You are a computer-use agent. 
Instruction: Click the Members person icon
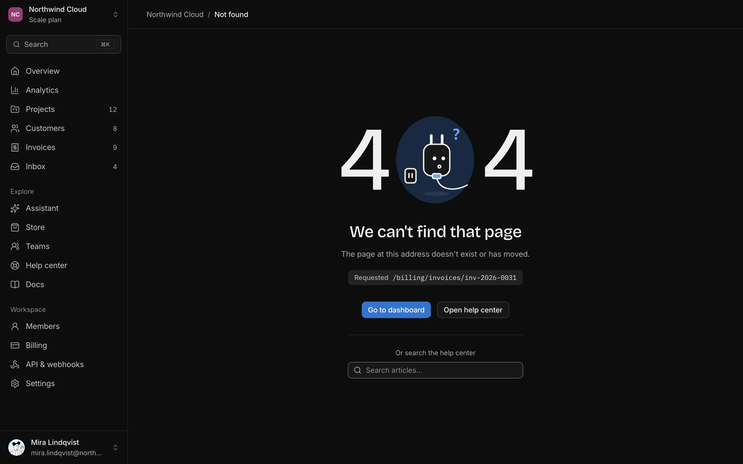click(15, 326)
